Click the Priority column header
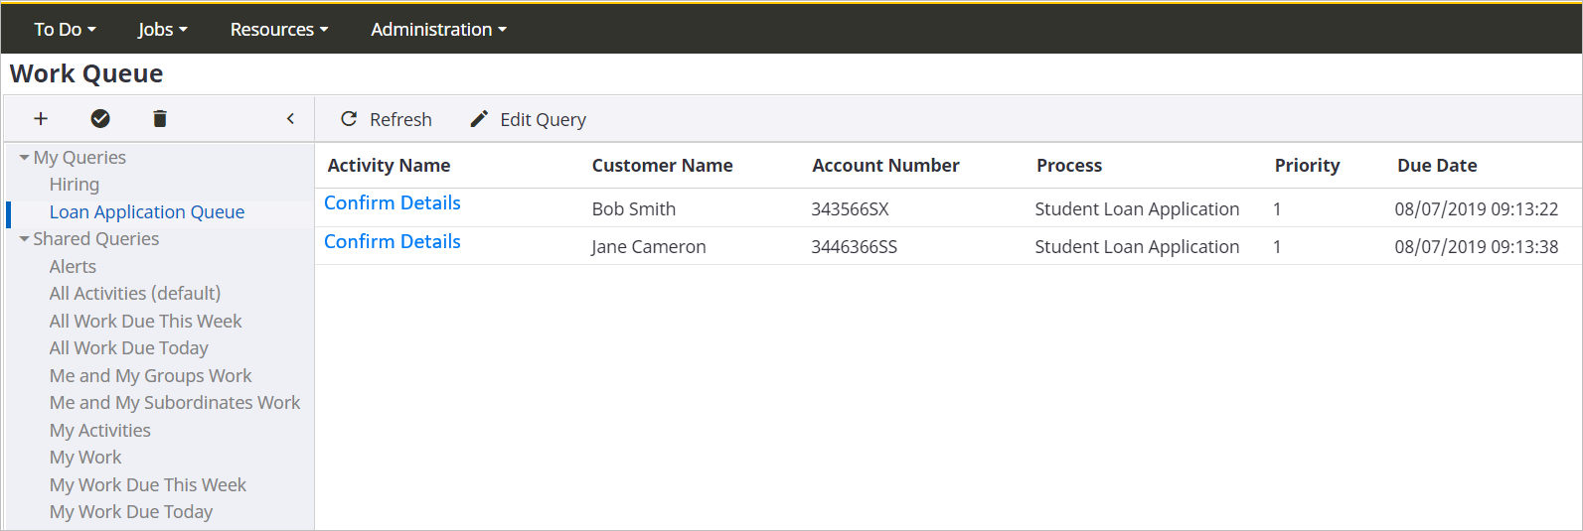 click(x=1307, y=166)
